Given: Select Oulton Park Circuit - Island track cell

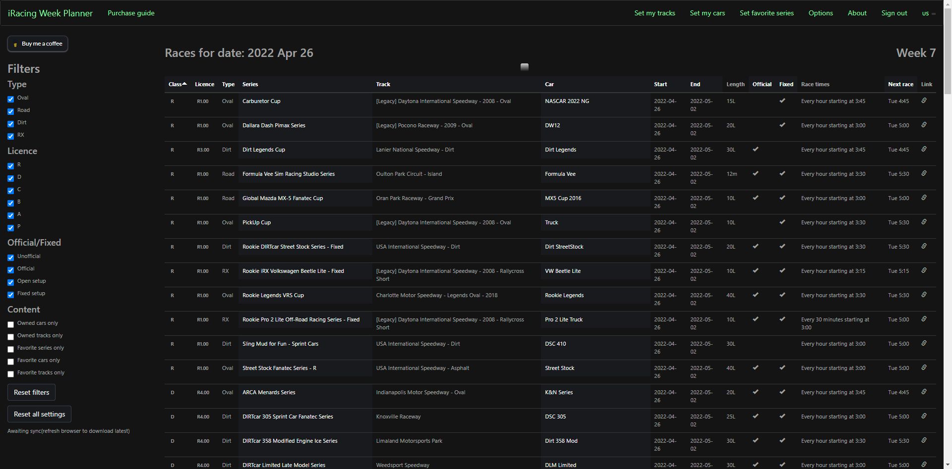Looking at the screenshot, I should [x=456, y=177].
